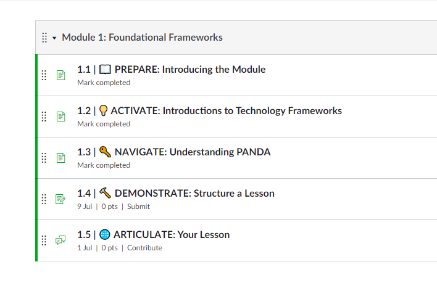Click the page icon for item 1.1
This screenshot has height=283, width=437.
pos(60,75)
